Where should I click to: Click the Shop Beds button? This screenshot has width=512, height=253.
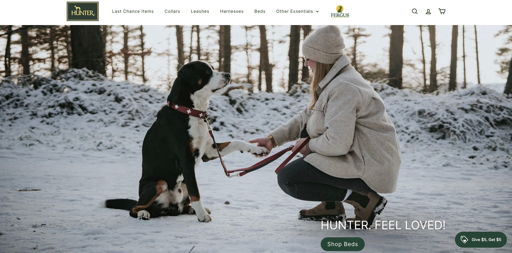(343, 244)
